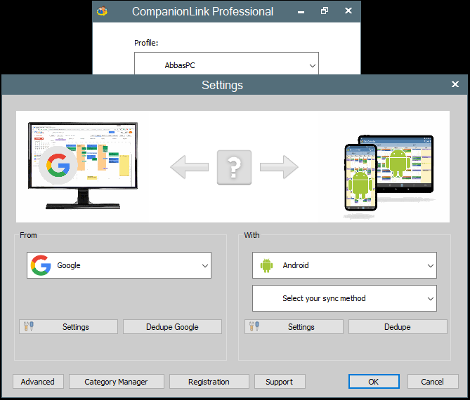
Task: Open Android settings with the tools icon button
Action: (294, 326)
